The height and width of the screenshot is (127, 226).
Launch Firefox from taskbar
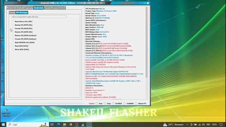pyautogui.click(x=71, y=125)
